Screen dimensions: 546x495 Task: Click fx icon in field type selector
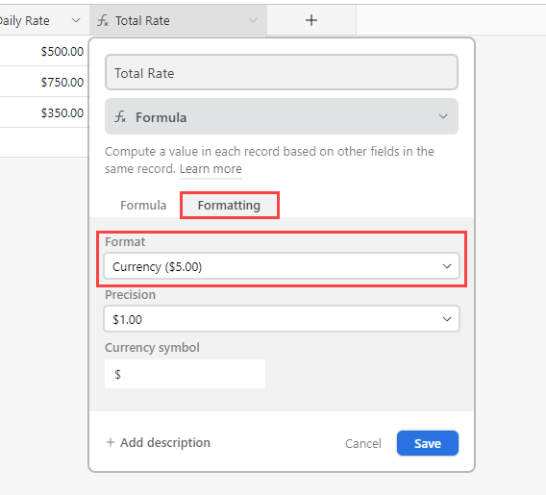[120, 116]
